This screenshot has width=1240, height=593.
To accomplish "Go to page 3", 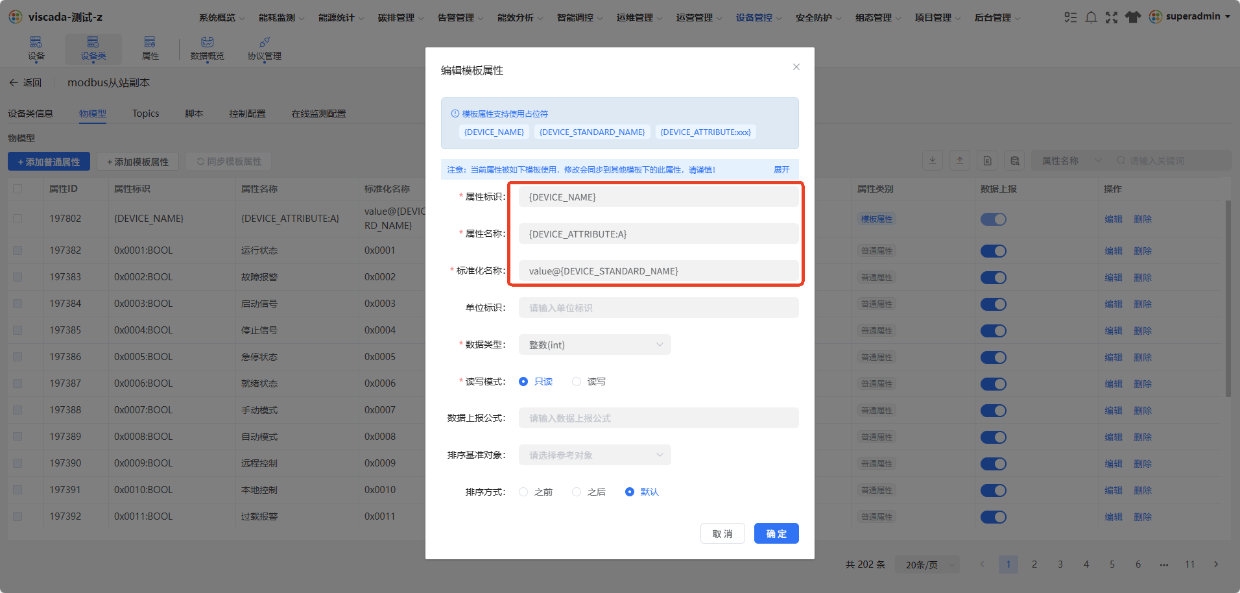I will [x=1060, y=564].
